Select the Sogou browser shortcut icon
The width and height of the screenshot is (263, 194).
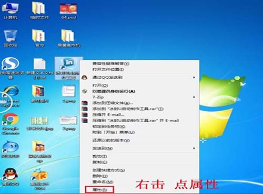[x=11, y=68]
